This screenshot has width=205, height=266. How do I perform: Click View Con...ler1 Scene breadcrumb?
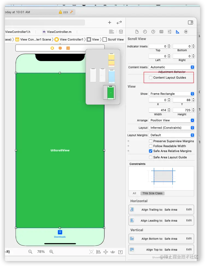(x=33, y=39)
